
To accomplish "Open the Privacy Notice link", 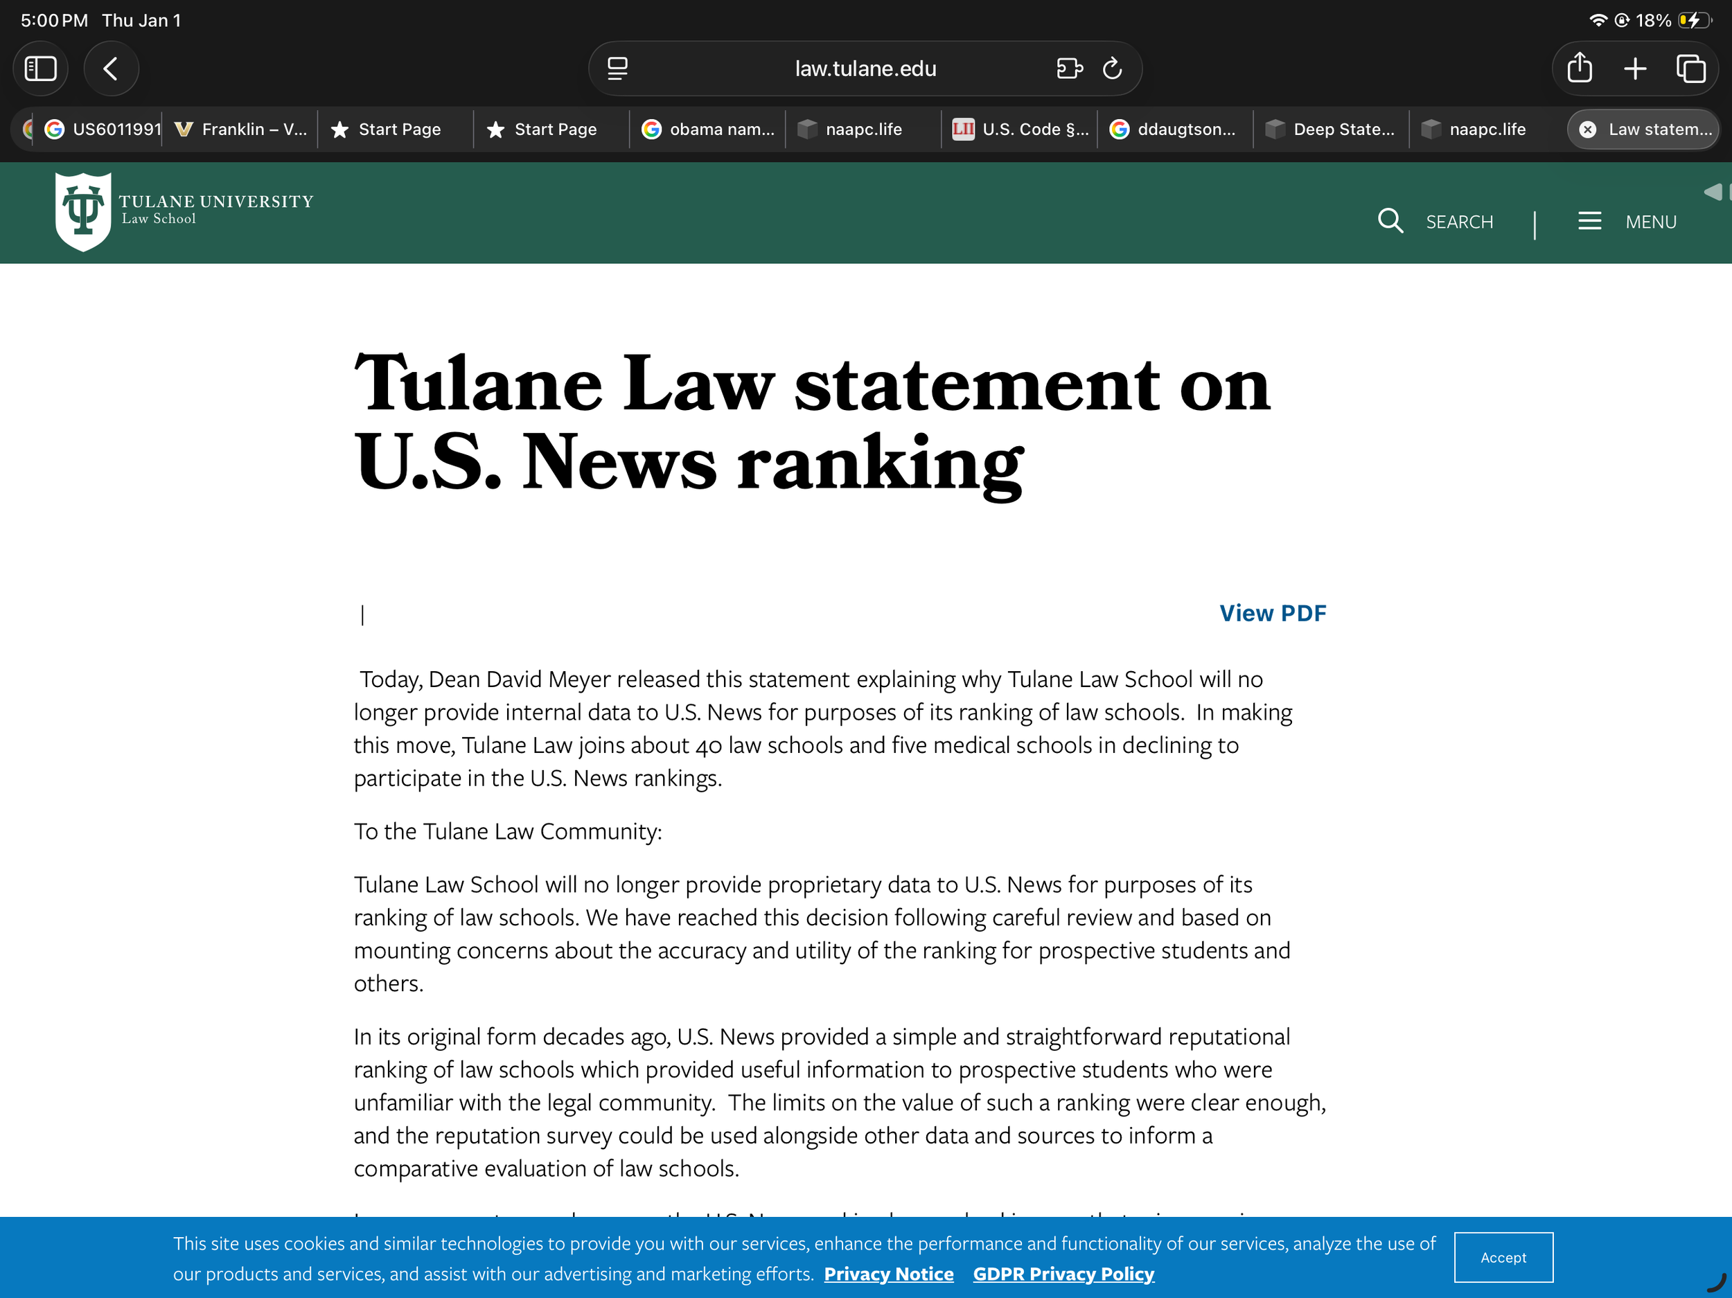I will point(889,1274).
